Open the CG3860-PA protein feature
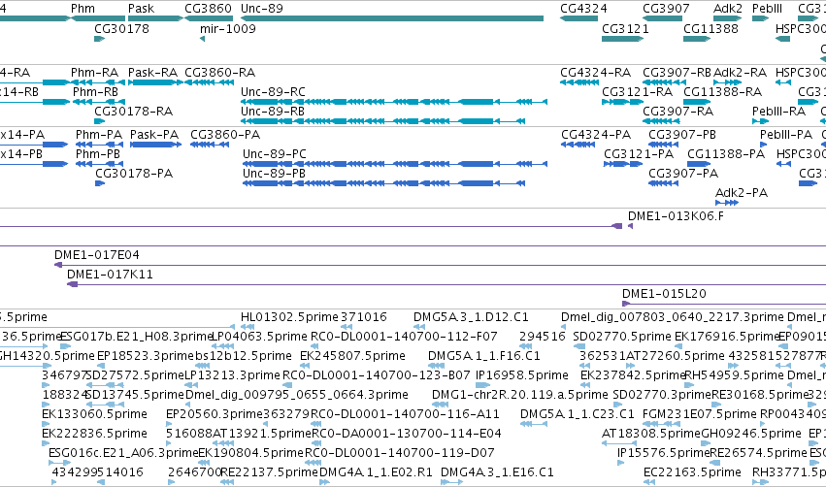The image size is (826, 487). (210, 145)
